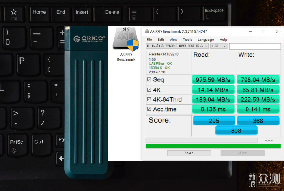
Task: Select the 4K read 14.14 MB/s result
Action: tap(213, 90)
